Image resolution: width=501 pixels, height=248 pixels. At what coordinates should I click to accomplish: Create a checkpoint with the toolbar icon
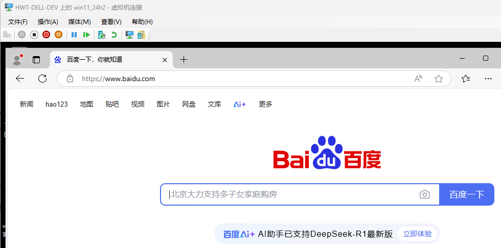[102, 35]
